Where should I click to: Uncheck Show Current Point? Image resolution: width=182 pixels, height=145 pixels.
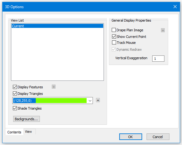[x=114, y=37]
